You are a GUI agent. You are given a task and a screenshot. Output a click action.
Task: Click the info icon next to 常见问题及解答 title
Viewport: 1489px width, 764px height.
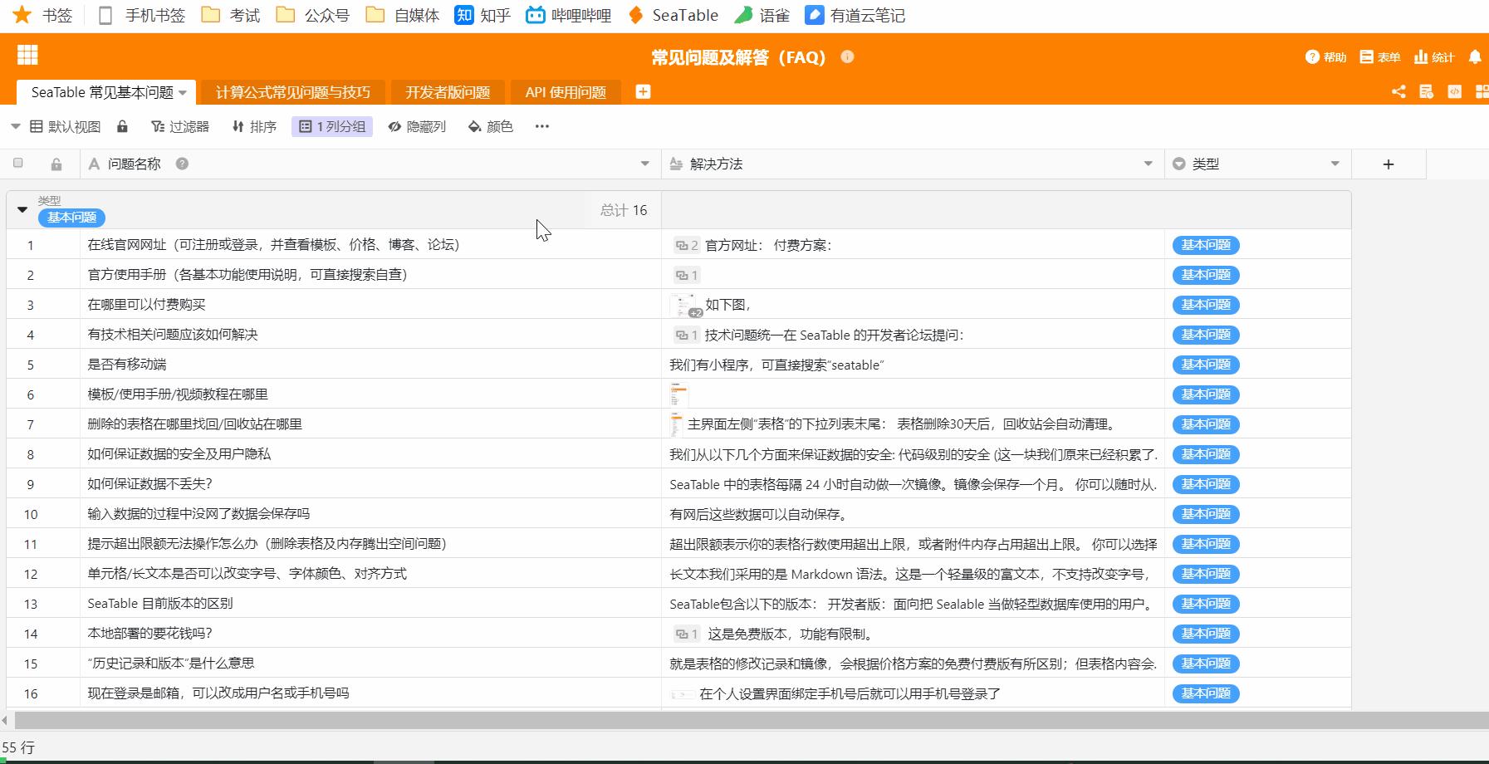point(847,56)
